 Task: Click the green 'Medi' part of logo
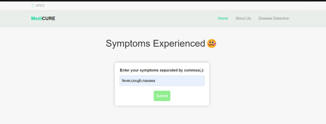(x=36, y=18)
